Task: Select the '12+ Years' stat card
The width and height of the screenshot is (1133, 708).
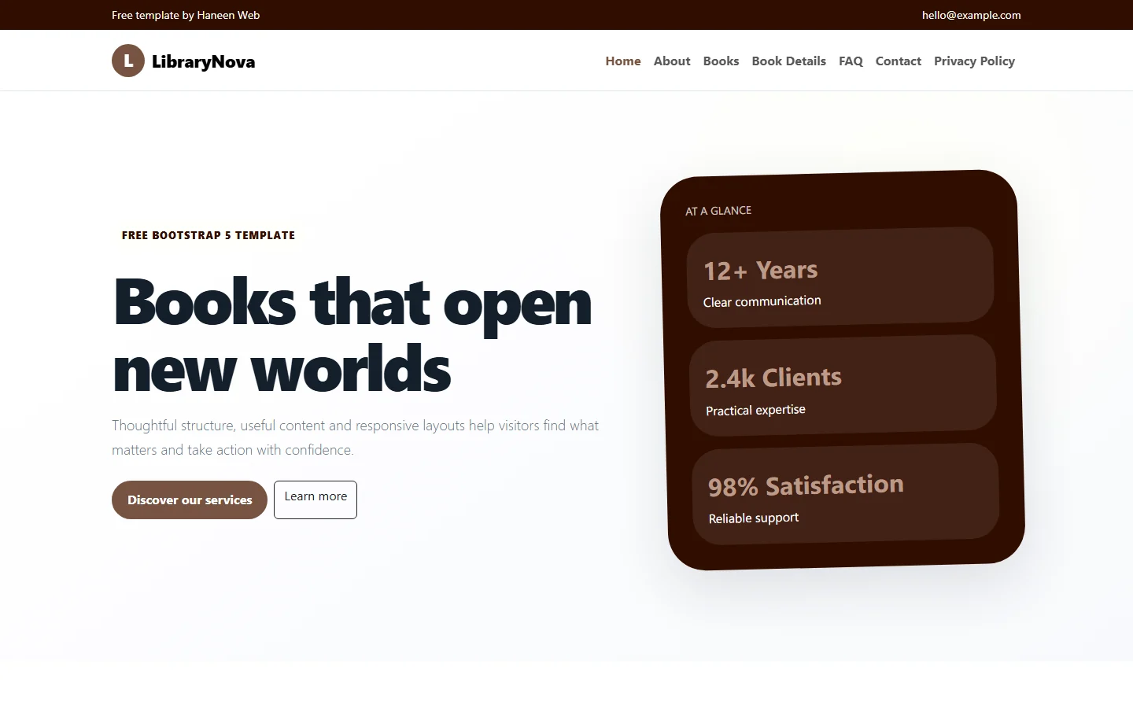Action: [x=840, y=278]
